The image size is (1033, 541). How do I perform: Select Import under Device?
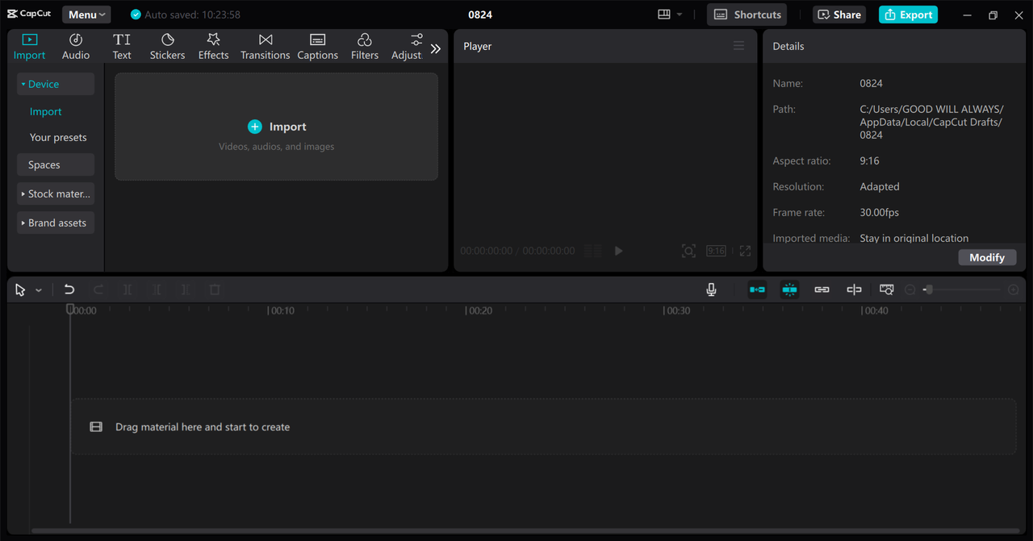[x=46, y=111]
